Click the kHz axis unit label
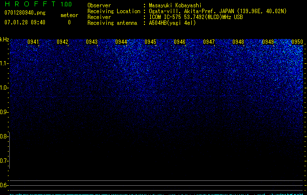 point(4,39)
